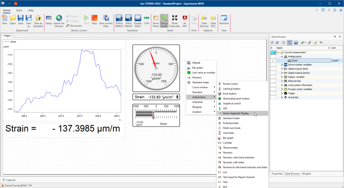Click Disconnect in Device control
The height and width of the screenshot is (188, 344).
tap(74, 26)
